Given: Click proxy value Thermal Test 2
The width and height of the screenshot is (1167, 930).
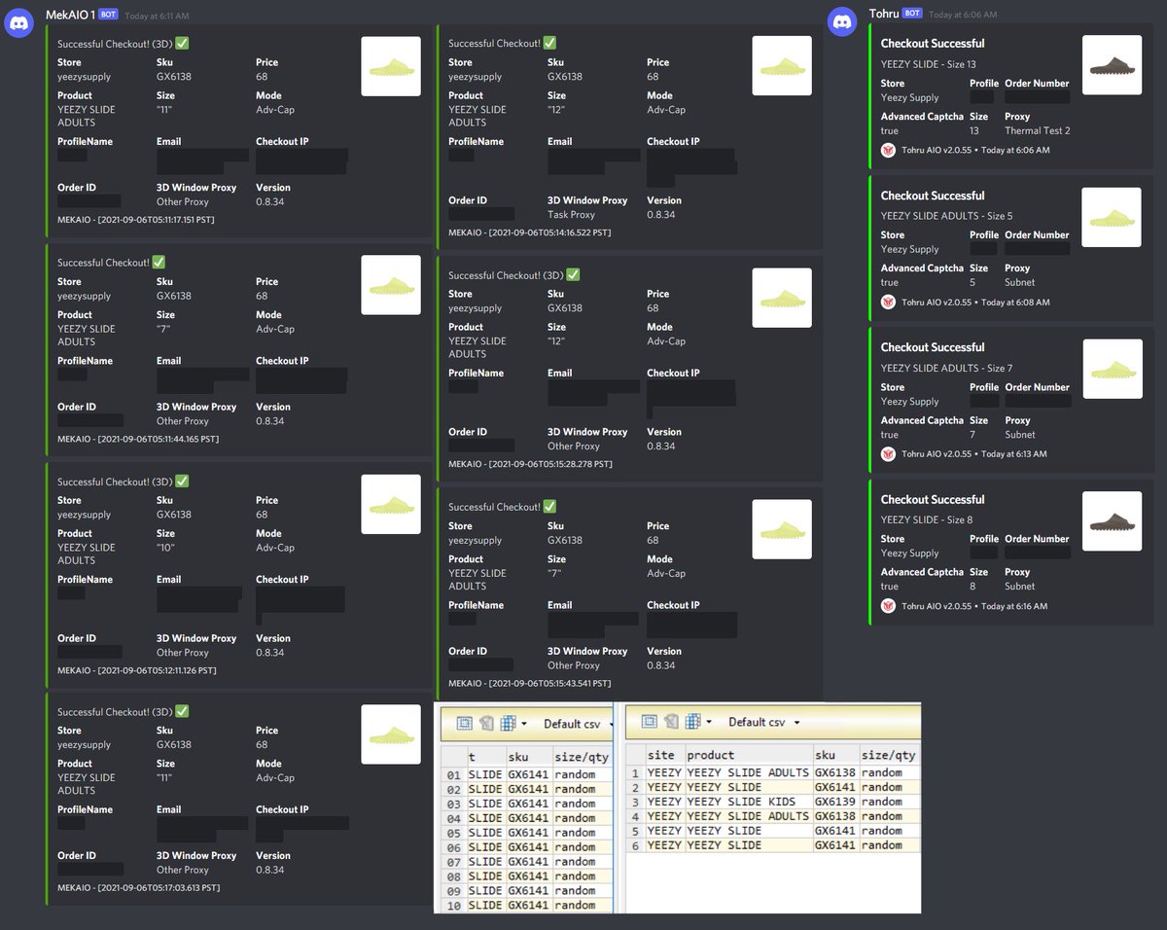Looking at the screenshot, I should point(1038,130).
